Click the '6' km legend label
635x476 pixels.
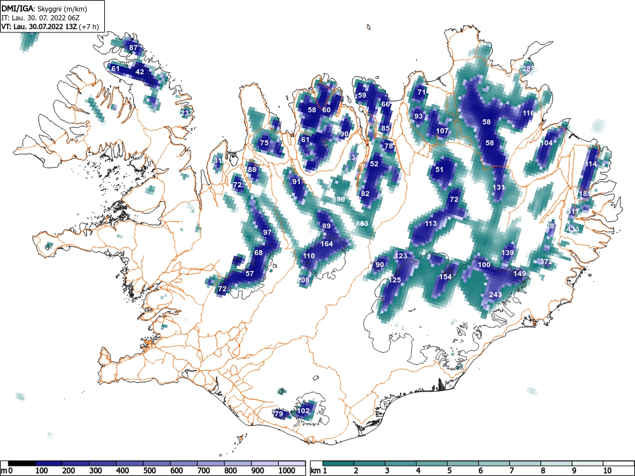pyautogui.click(x=480, y=471)
